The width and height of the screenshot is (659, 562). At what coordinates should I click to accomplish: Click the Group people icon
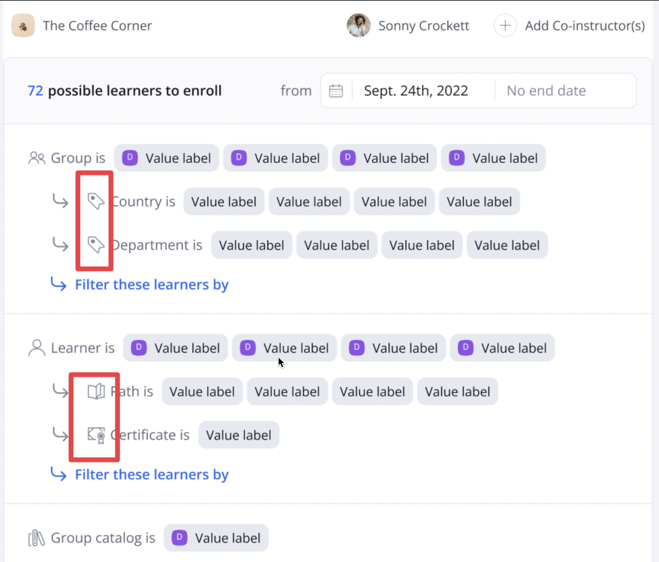point(37,158)
